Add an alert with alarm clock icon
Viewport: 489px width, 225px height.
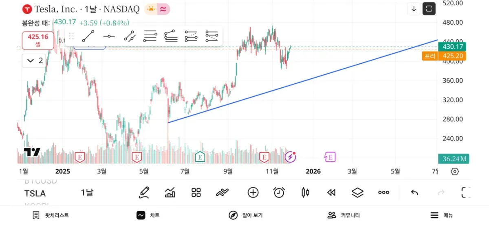(x=279, y=193)
